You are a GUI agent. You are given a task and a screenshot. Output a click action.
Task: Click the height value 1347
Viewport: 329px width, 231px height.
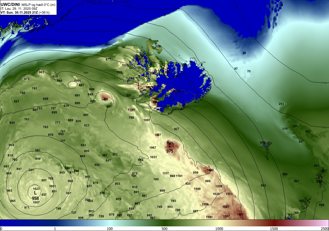pyautogui.click(x=226, y=207)
